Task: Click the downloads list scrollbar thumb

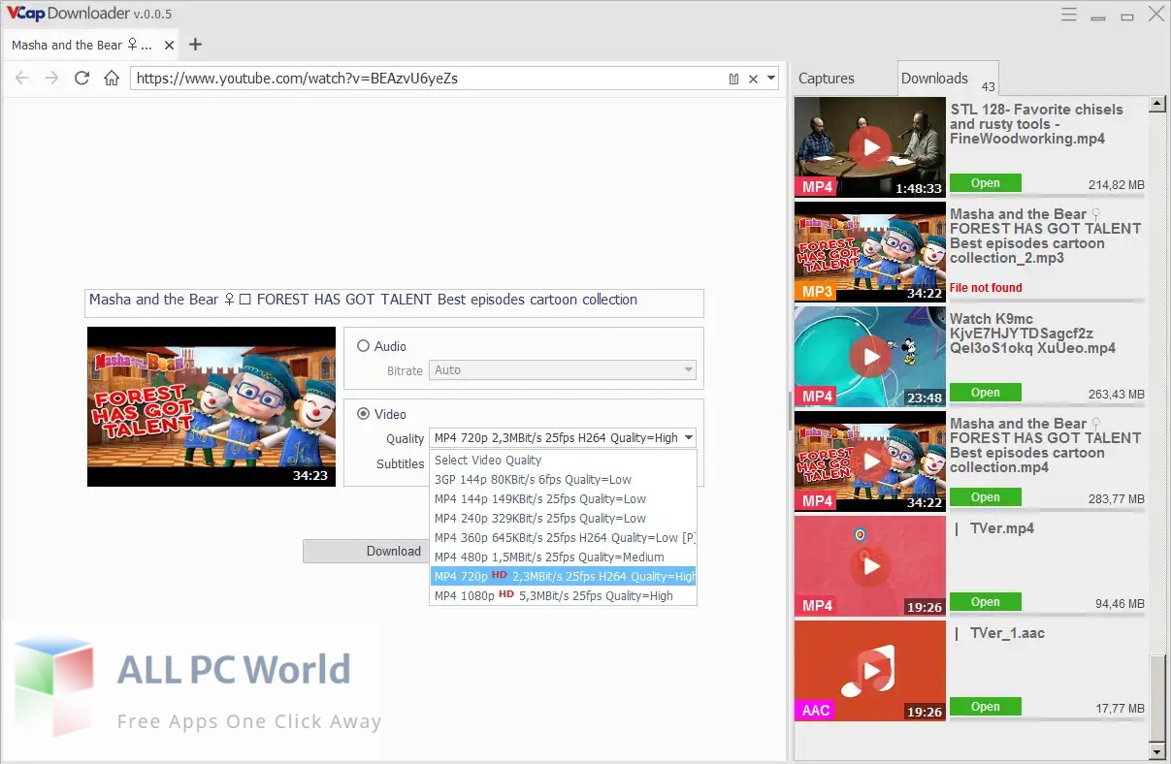Action: click(x=1155, y=697)
